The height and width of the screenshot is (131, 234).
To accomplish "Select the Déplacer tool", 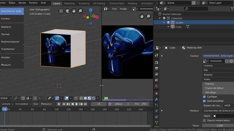I will click(12, 27).
